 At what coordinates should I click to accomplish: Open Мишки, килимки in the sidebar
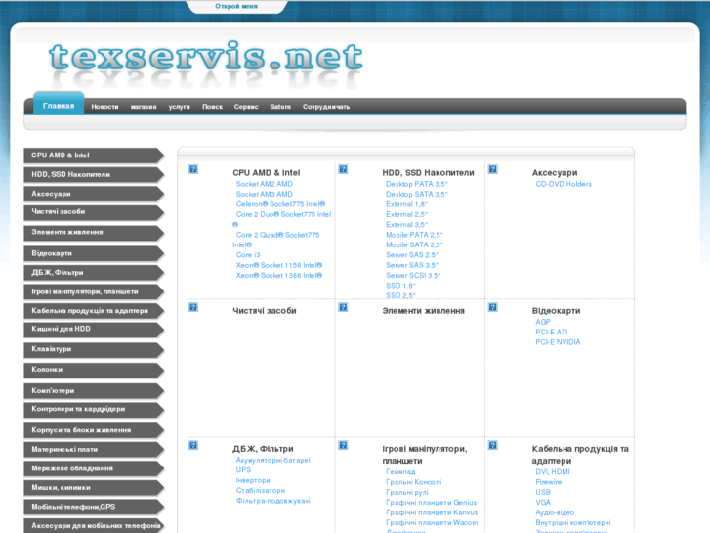[94, 488]
